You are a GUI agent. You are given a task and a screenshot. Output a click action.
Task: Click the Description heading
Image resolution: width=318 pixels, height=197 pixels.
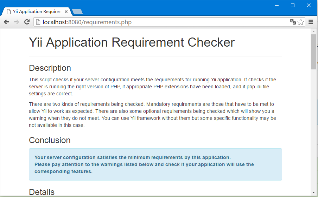[50, 68]
